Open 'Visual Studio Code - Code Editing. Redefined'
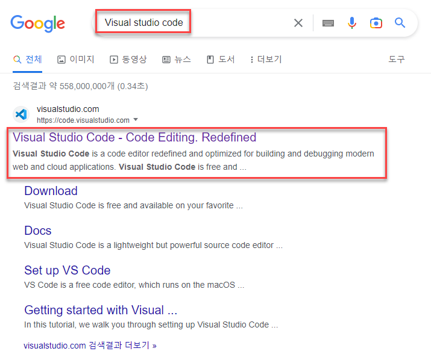Viewport: 431px width, 357px height. [x=134, y=137]
